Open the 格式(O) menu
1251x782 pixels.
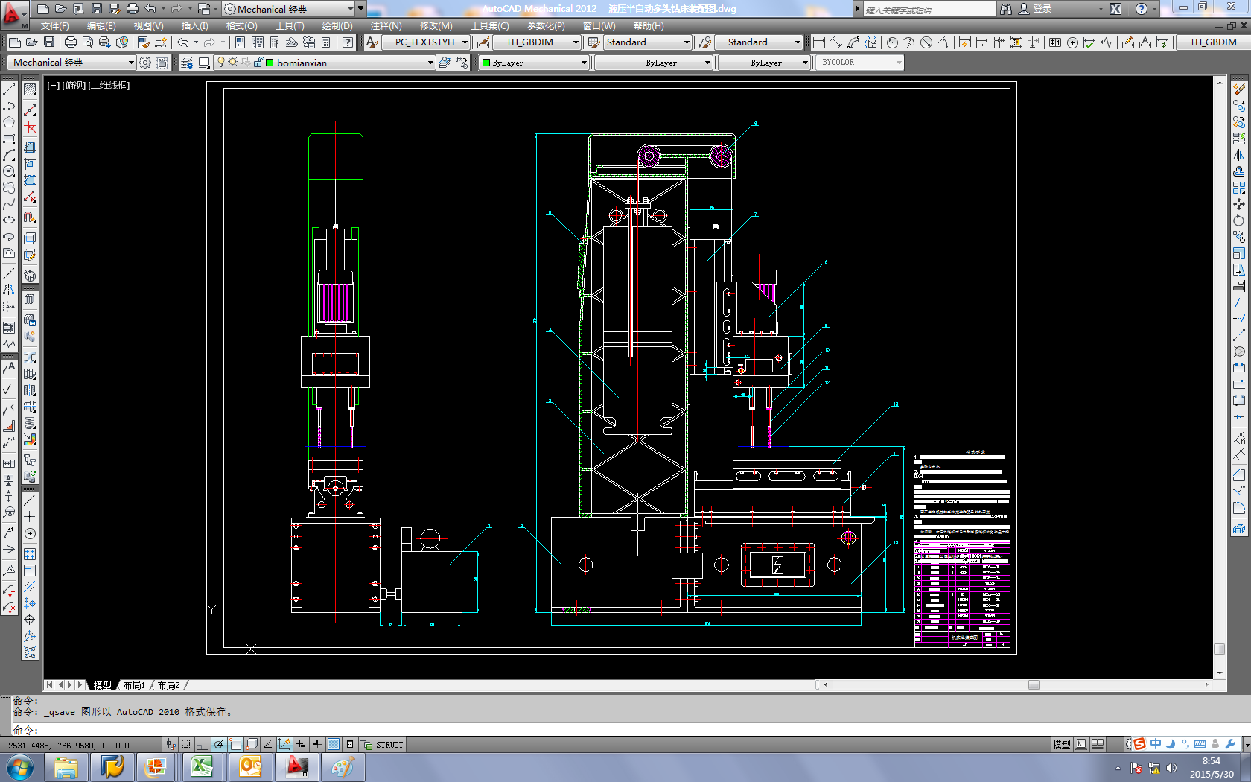click(x=241, y=25)
